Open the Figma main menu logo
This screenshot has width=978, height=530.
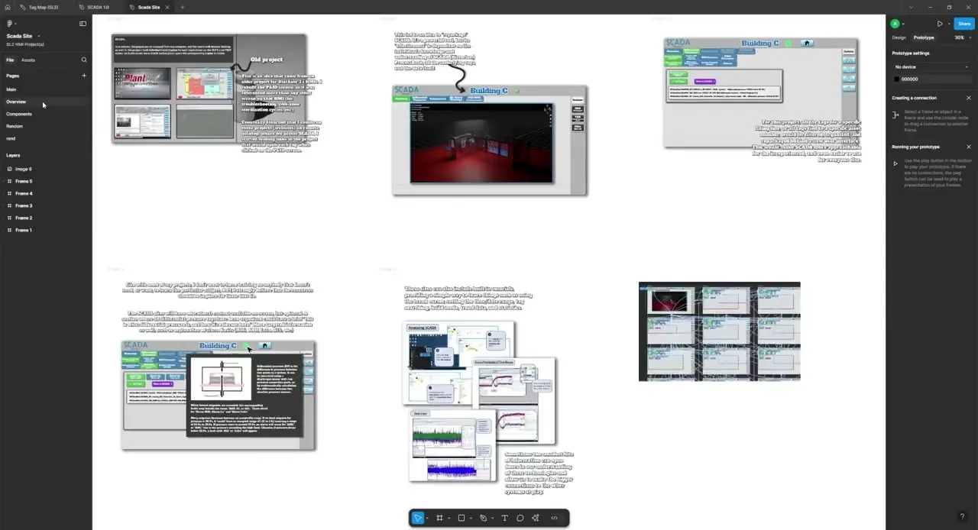pyautogui.click(x=10, y=24)
